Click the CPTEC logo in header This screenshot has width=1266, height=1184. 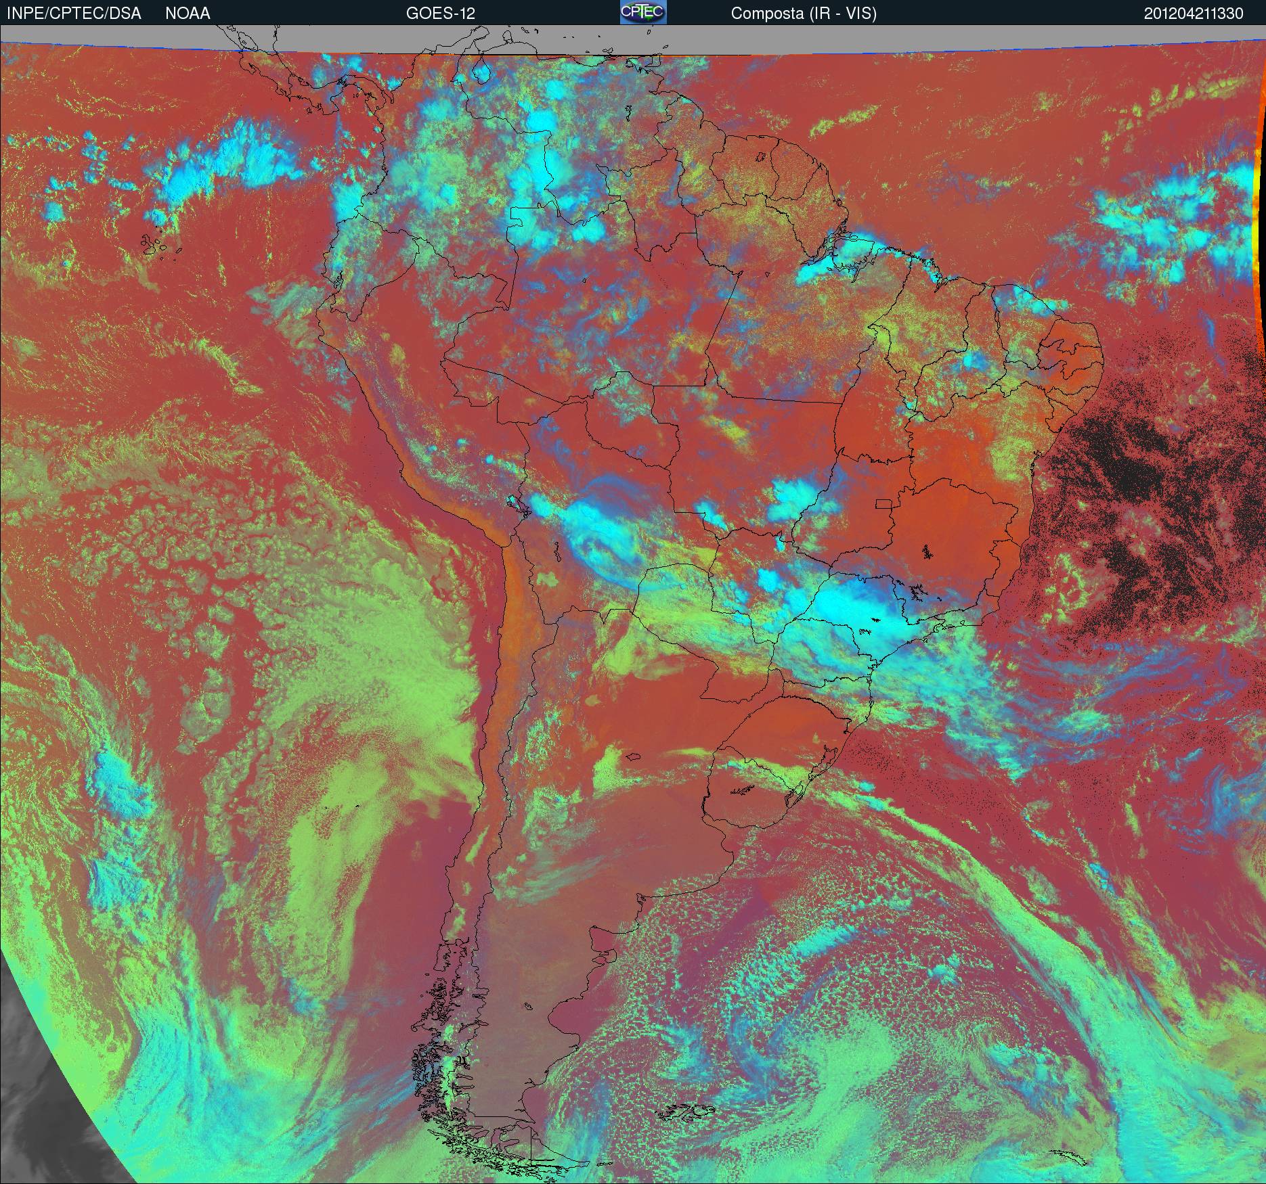pyautogui.click(x=643, y=12)
